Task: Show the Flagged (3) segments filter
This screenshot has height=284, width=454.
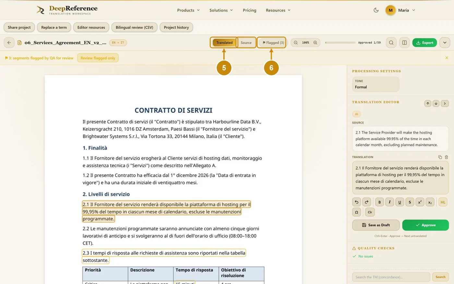Action: pos(273,43)
